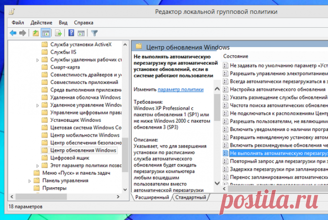Click tree horizontal scrollbar right arrow

tap(118, 197)
